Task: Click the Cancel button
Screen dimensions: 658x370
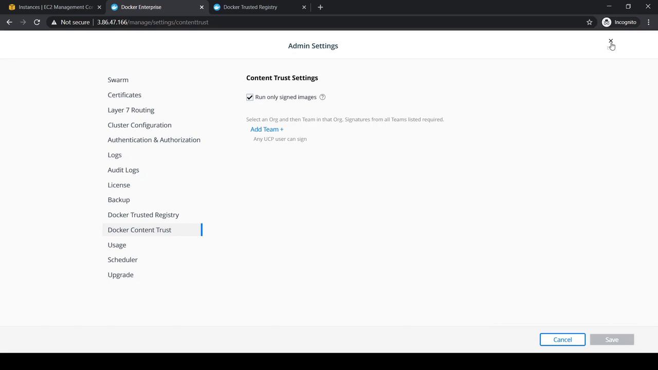Action: [x=562, y=340]
